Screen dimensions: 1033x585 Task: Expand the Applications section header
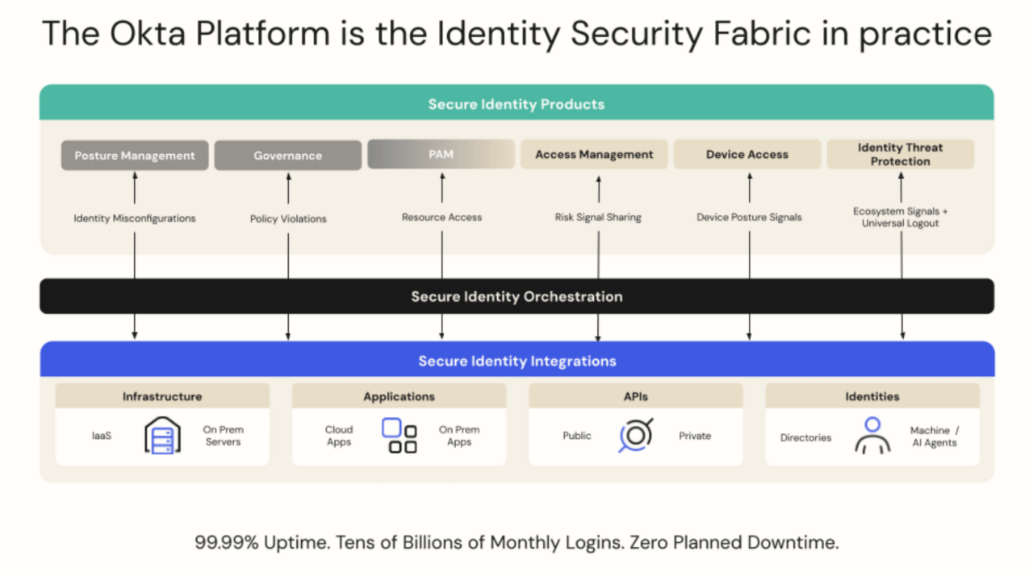tap(399, 396)
